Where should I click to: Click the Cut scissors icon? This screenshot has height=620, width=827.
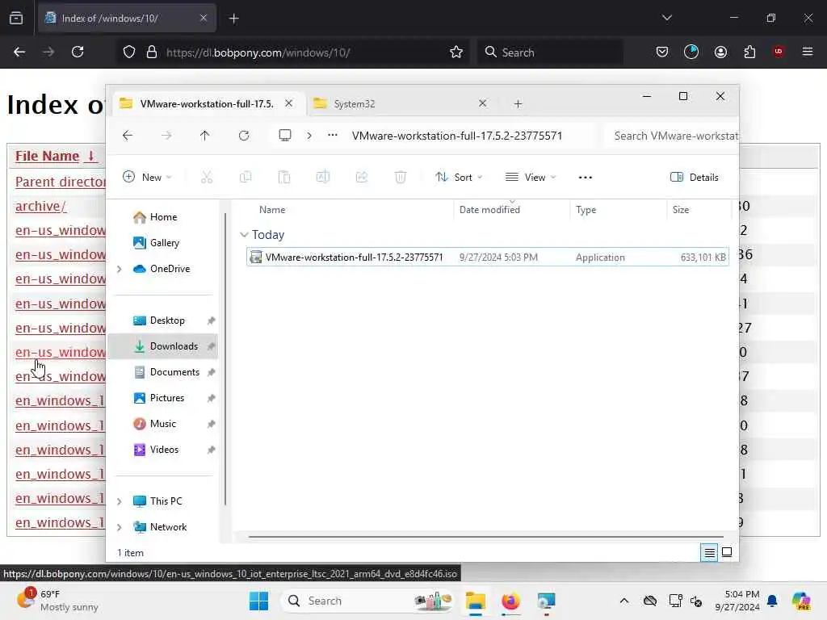[207, 177]
